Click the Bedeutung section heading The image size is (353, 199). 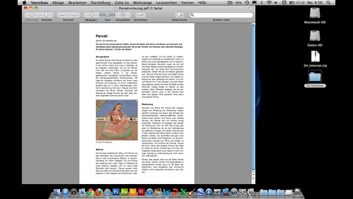[147, 104]
